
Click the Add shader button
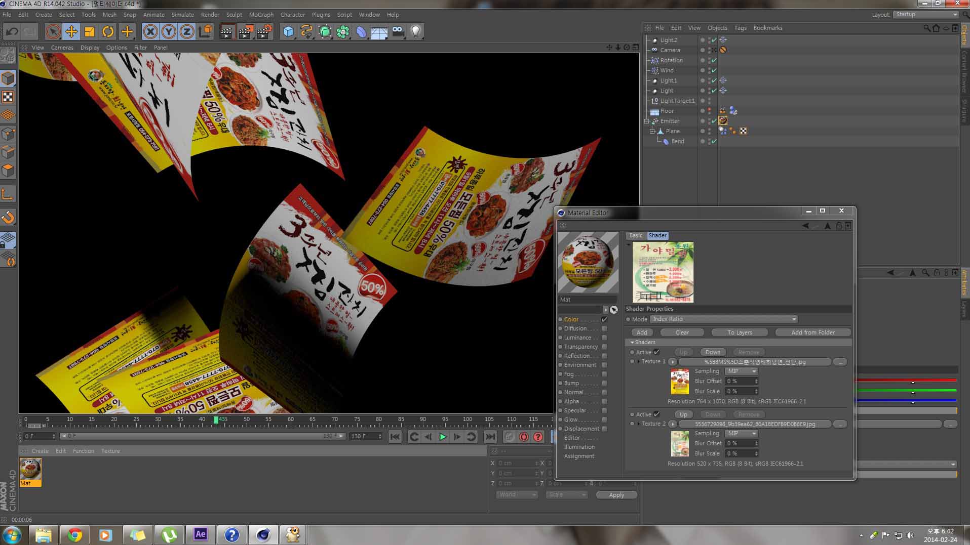click(x=642, y=332)
